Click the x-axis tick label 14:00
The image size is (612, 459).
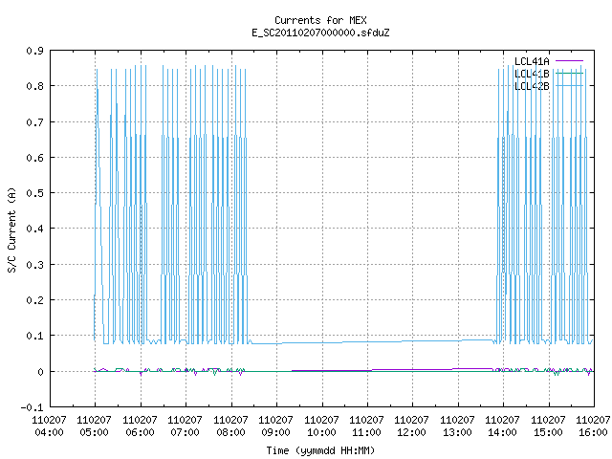coord(502,432)
